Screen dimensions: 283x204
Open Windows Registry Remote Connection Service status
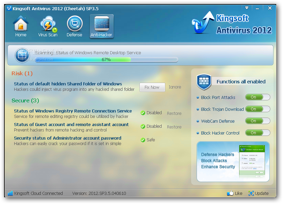click(73, 111)
